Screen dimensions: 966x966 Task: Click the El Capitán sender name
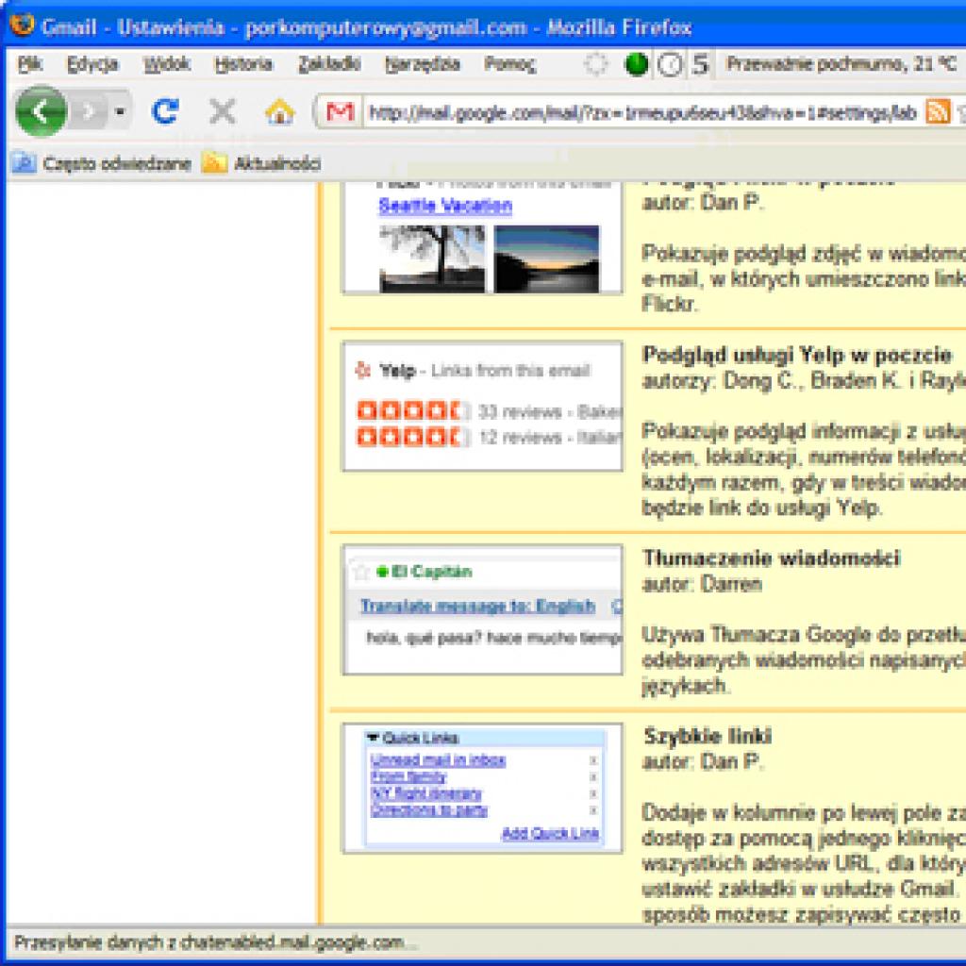point(432,572)
